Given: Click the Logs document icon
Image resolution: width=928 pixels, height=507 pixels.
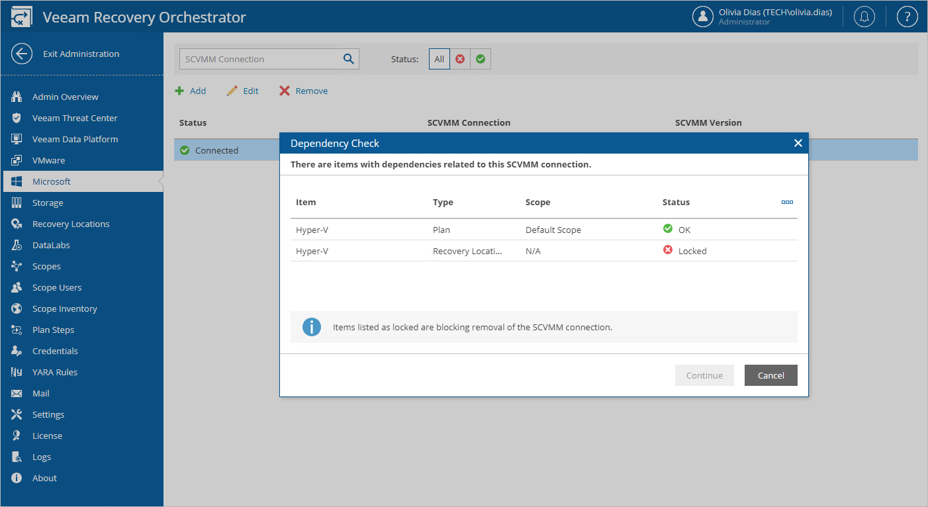Looking at the screenshot, I should pos(17,457).
